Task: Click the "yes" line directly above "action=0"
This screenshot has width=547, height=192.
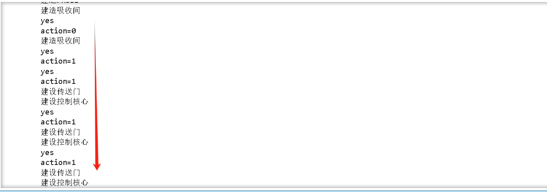Action: (47, 21)
